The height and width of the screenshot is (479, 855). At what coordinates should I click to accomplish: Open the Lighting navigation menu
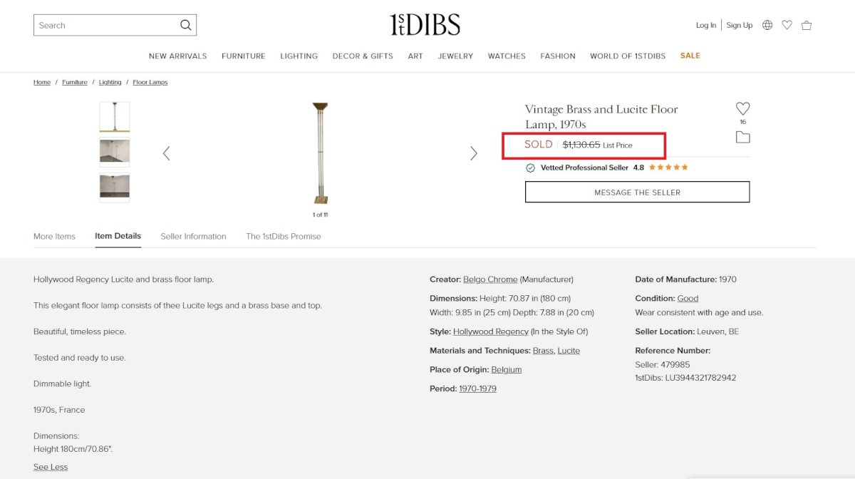[299, 56]
